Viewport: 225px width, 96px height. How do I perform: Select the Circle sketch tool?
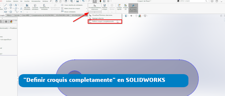(11, 5)
